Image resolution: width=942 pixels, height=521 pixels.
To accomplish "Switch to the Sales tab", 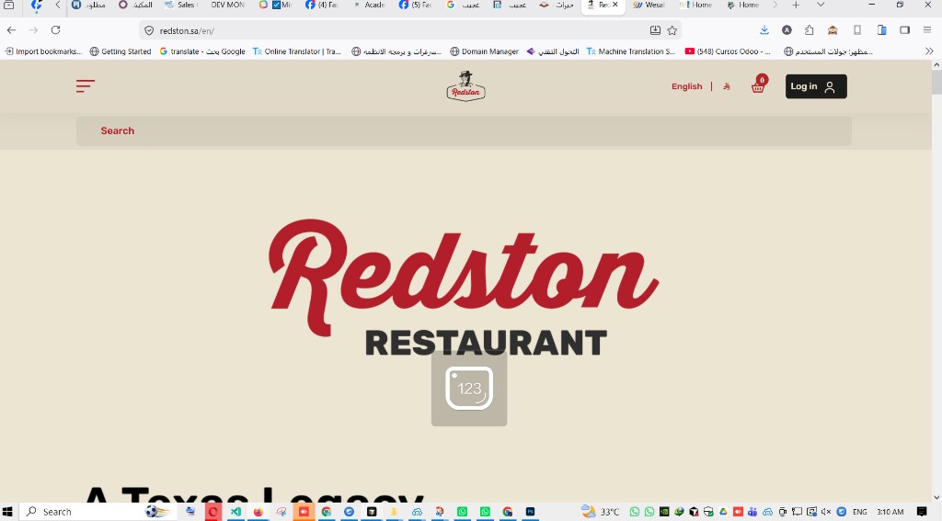I will [180, 5].
